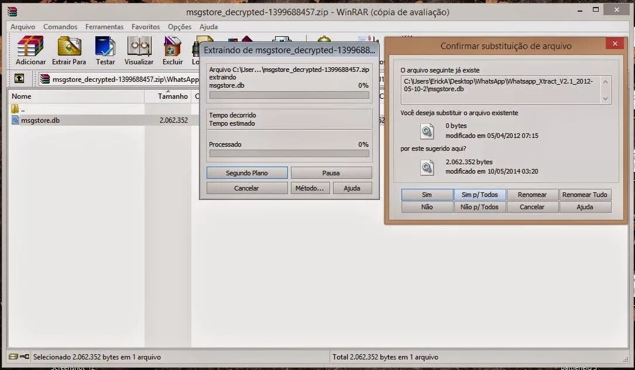
Task: Click Não to keep existing file
Action: 427,207
